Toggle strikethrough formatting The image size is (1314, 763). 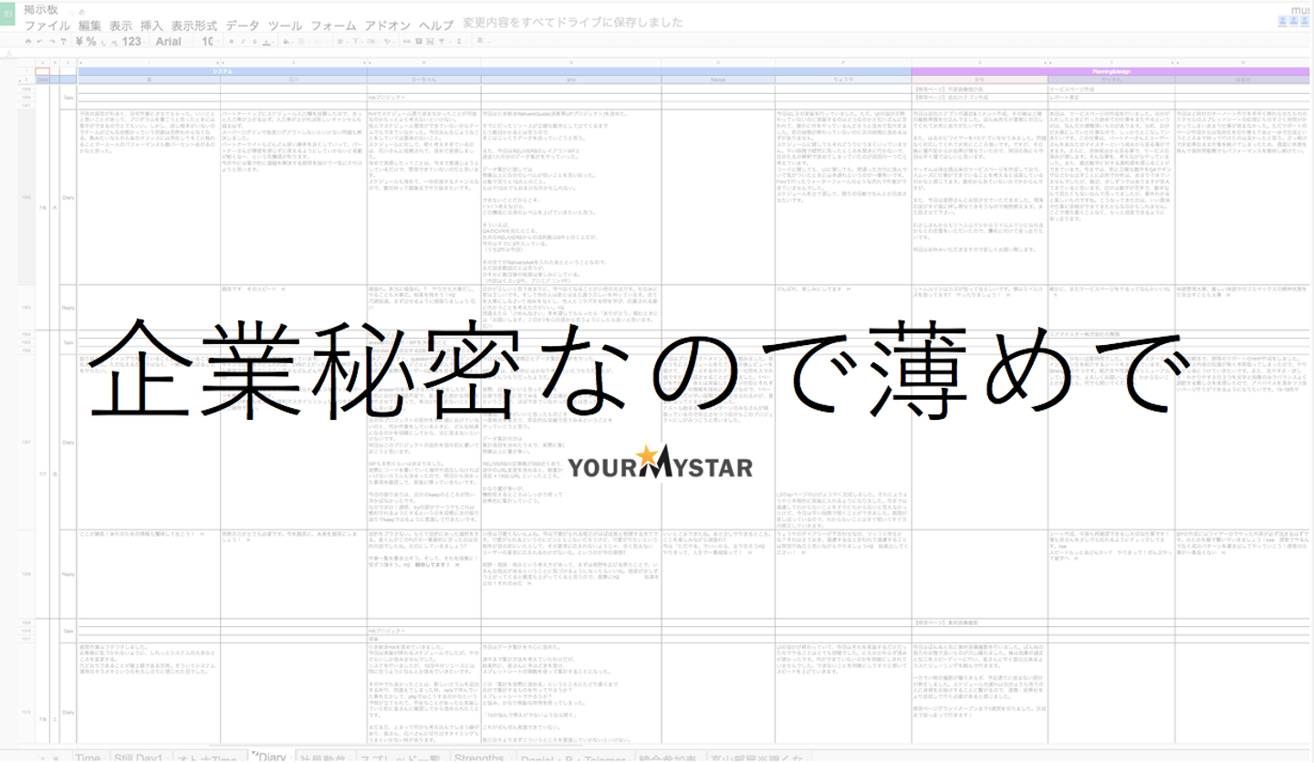pyautogui.click(x=255, y=41)
